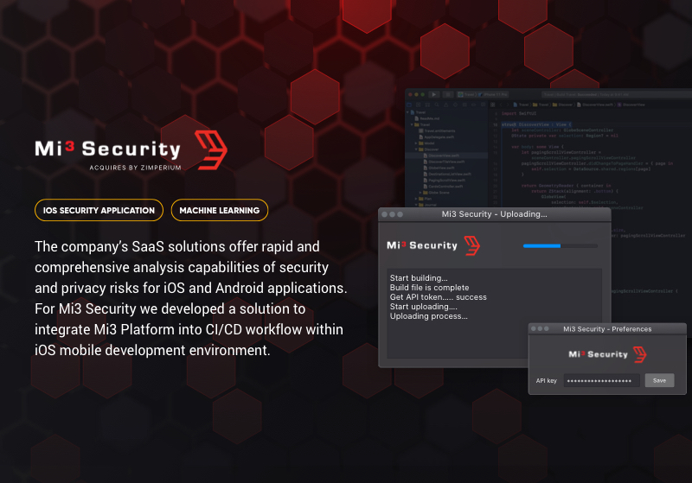This screenshot has width=692, height=483.
Task: Click the Xcode build status activity bar
Action: click(617, 95)
